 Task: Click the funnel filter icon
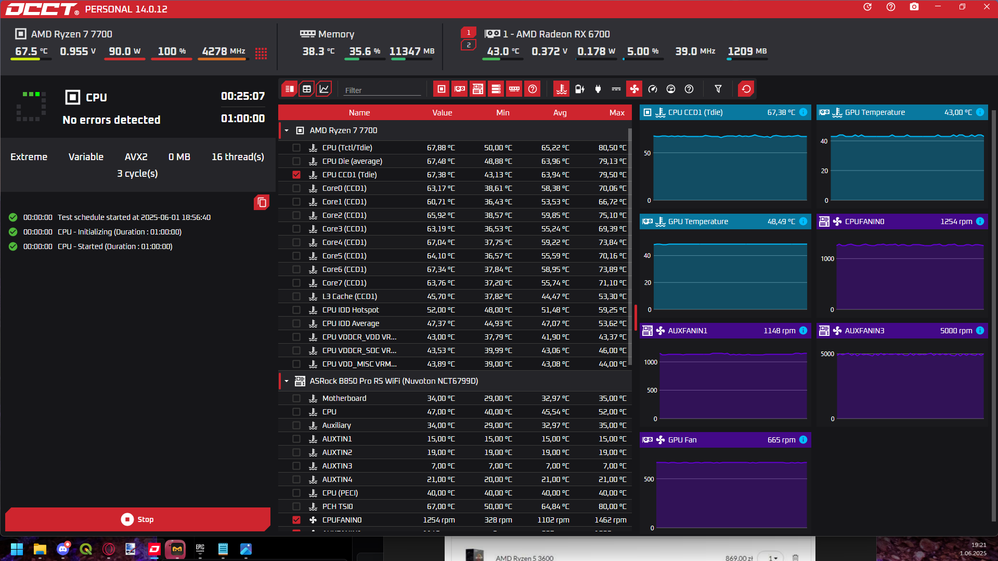click(718, 89)
